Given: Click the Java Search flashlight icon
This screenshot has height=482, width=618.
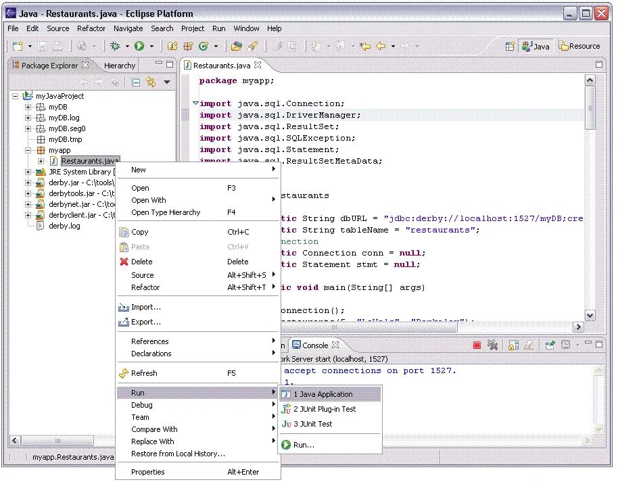Looking at the screenshot, I should pyautogui.click(x=252, y=46).
